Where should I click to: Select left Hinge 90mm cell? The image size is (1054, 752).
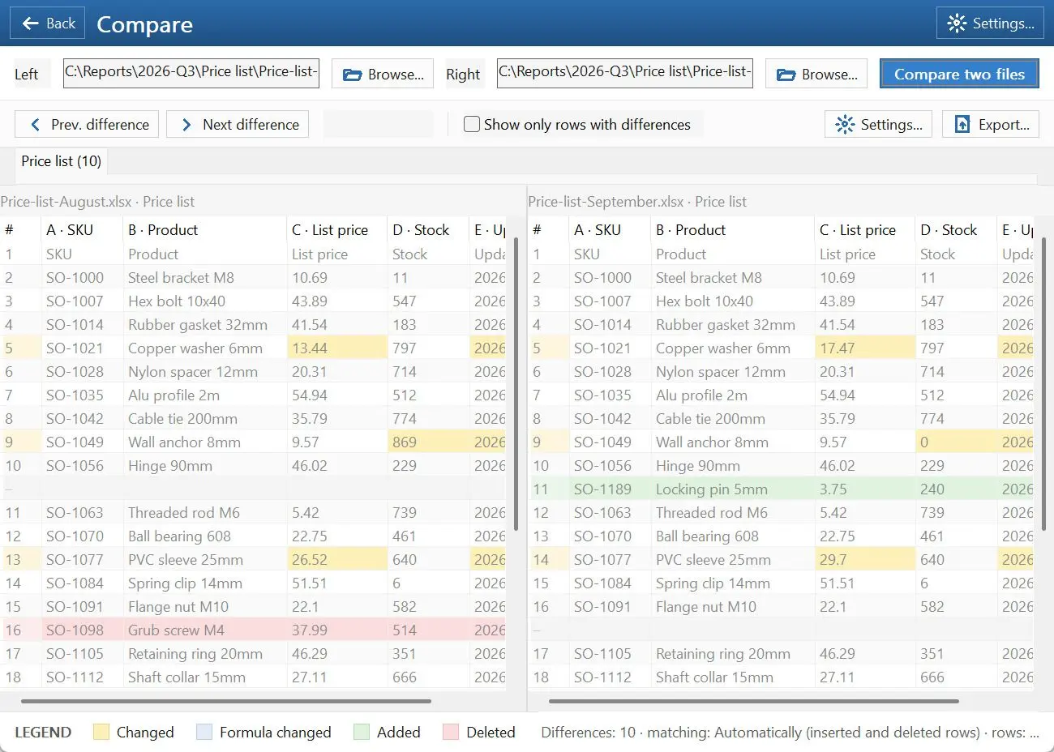tap(205, 465)
